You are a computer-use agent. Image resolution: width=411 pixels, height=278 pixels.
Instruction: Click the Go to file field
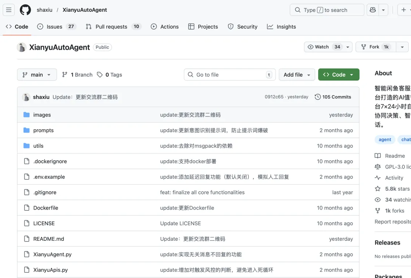click(x=229, y=75)
